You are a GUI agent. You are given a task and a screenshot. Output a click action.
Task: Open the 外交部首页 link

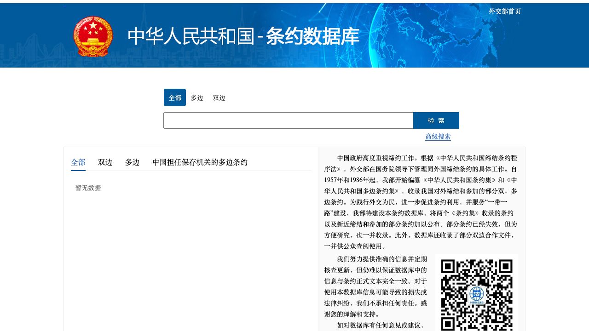(504, 11)
